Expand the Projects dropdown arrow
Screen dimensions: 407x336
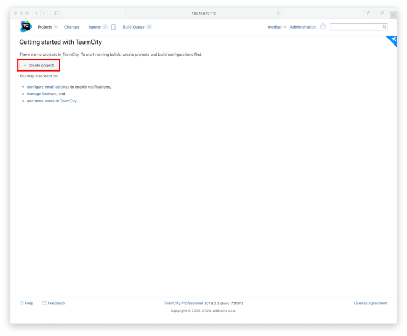coord(56,27)
